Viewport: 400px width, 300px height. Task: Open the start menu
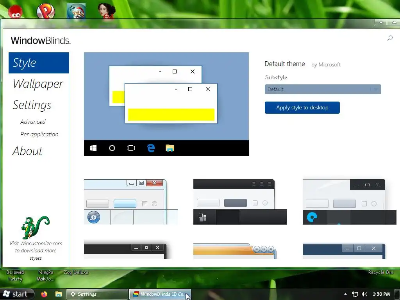[17, 294]
